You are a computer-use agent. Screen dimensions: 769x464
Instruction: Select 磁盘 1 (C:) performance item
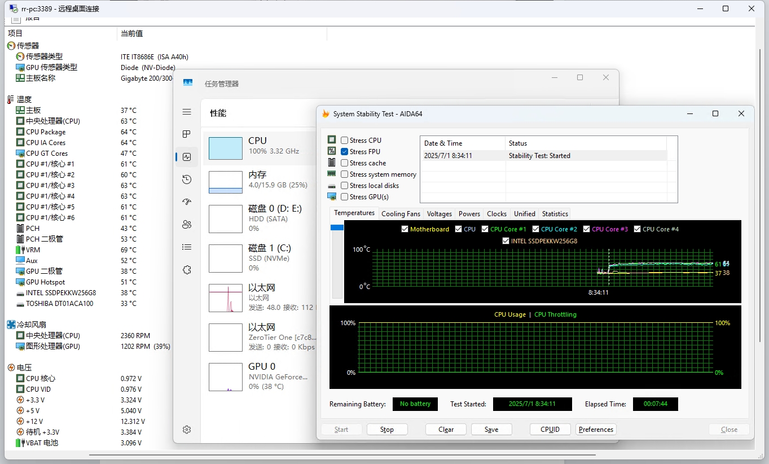pyautogui.click(x=260, y=258)
